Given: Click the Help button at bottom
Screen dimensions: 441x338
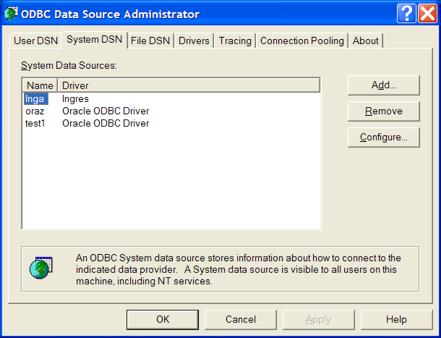Looking at the screenshot, I should pos(396,319).
